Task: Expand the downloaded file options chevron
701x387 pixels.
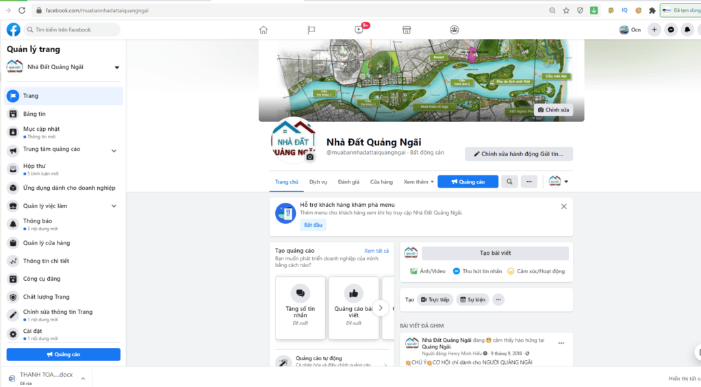Action: [x=83, y=379]
